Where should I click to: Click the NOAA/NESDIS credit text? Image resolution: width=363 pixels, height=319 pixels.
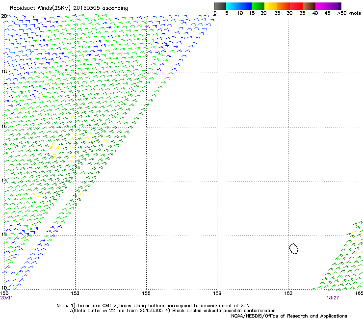(x=289, y=316)
